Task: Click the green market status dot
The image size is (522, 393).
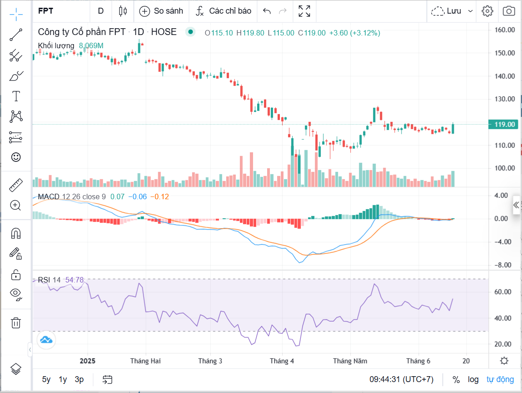Action: click(x=190, y=32)
